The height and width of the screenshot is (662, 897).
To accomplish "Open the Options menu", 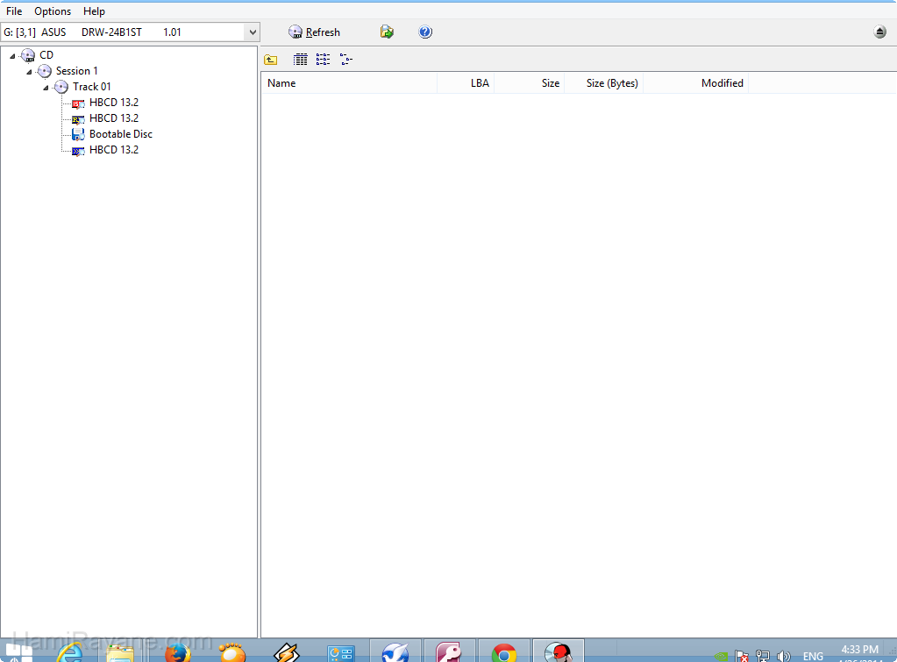I will point(53,11).
